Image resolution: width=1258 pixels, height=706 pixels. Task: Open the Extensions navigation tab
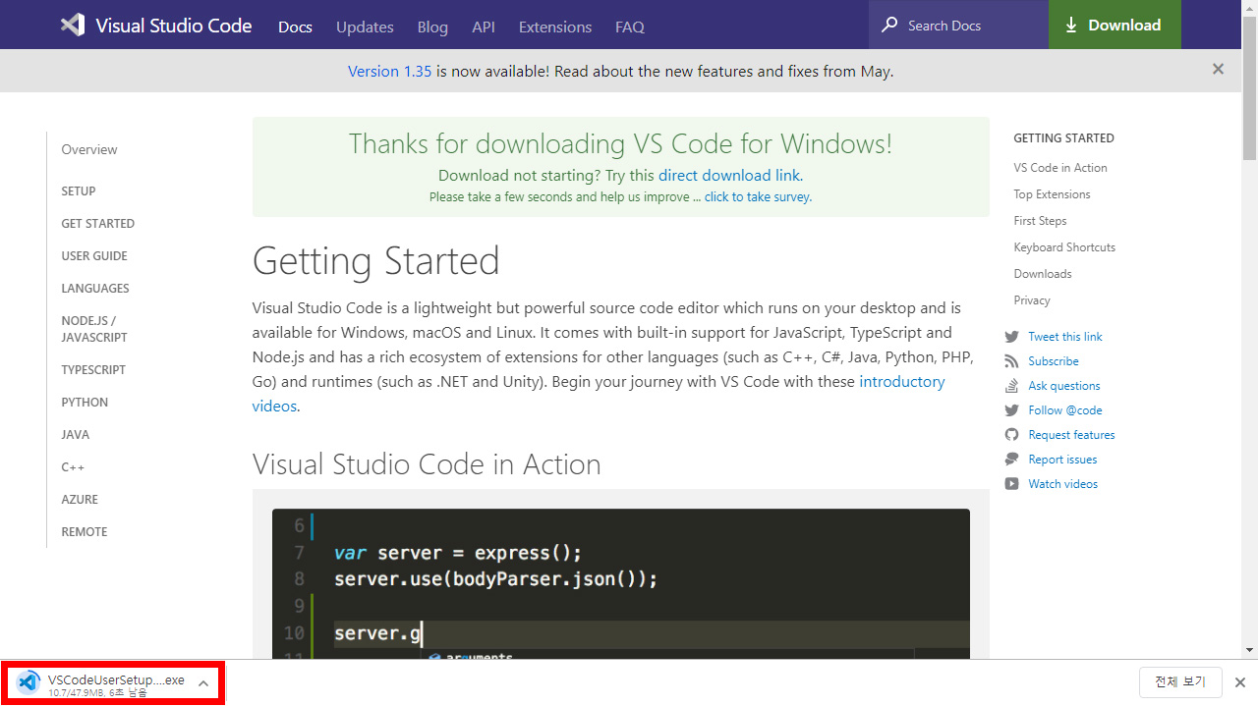pyautogui.click(x=555, y=27)
